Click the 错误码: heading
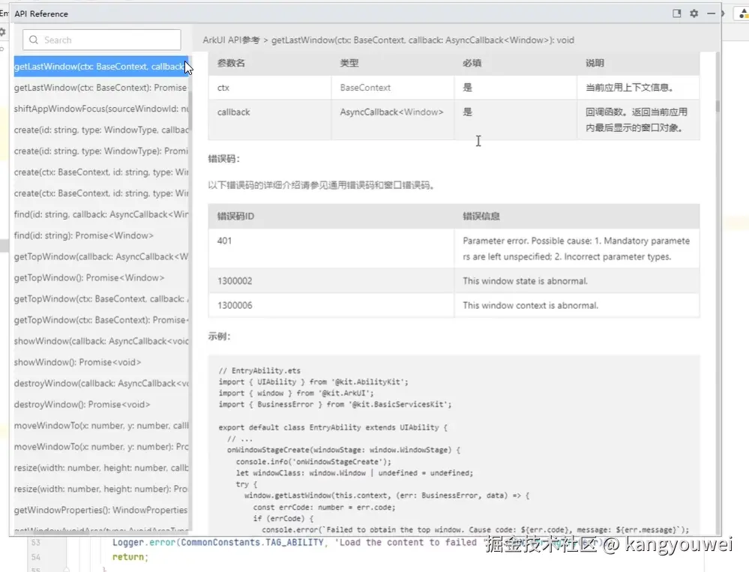This screenshot has height=572, width=749. click(x=223, y=158)
